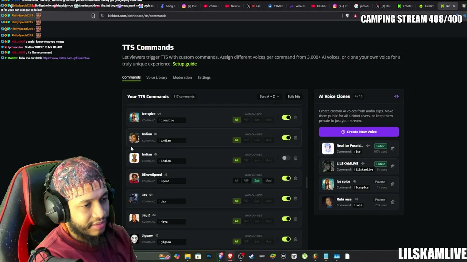Image resolution: width=467 pixels, height=262 pixels.
Task: Turn off the enabled Indian command
Action: click(x=286, y=138)
